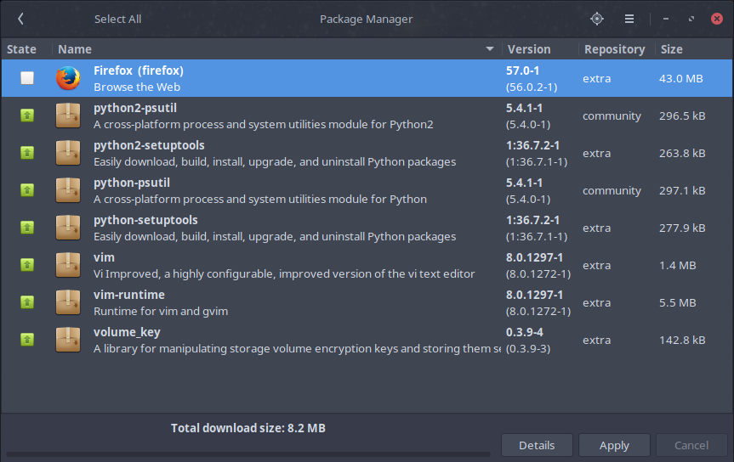This screenshot has width=734, height=462.
Task: Click the Firefox browser logo icon
Action: tap(68, 78)
